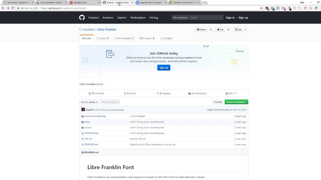Open the 3 contributors link

pyautogui.click(x=197, y=93)
